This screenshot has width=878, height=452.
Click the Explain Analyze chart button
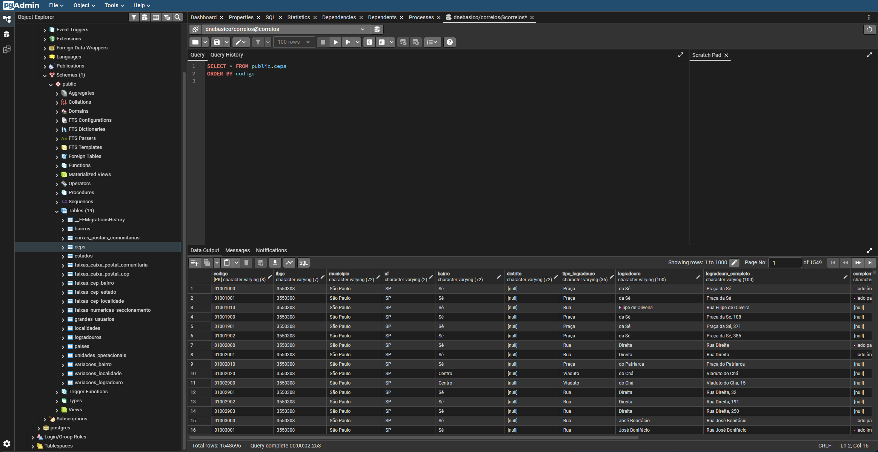click(x=382, y=42)
